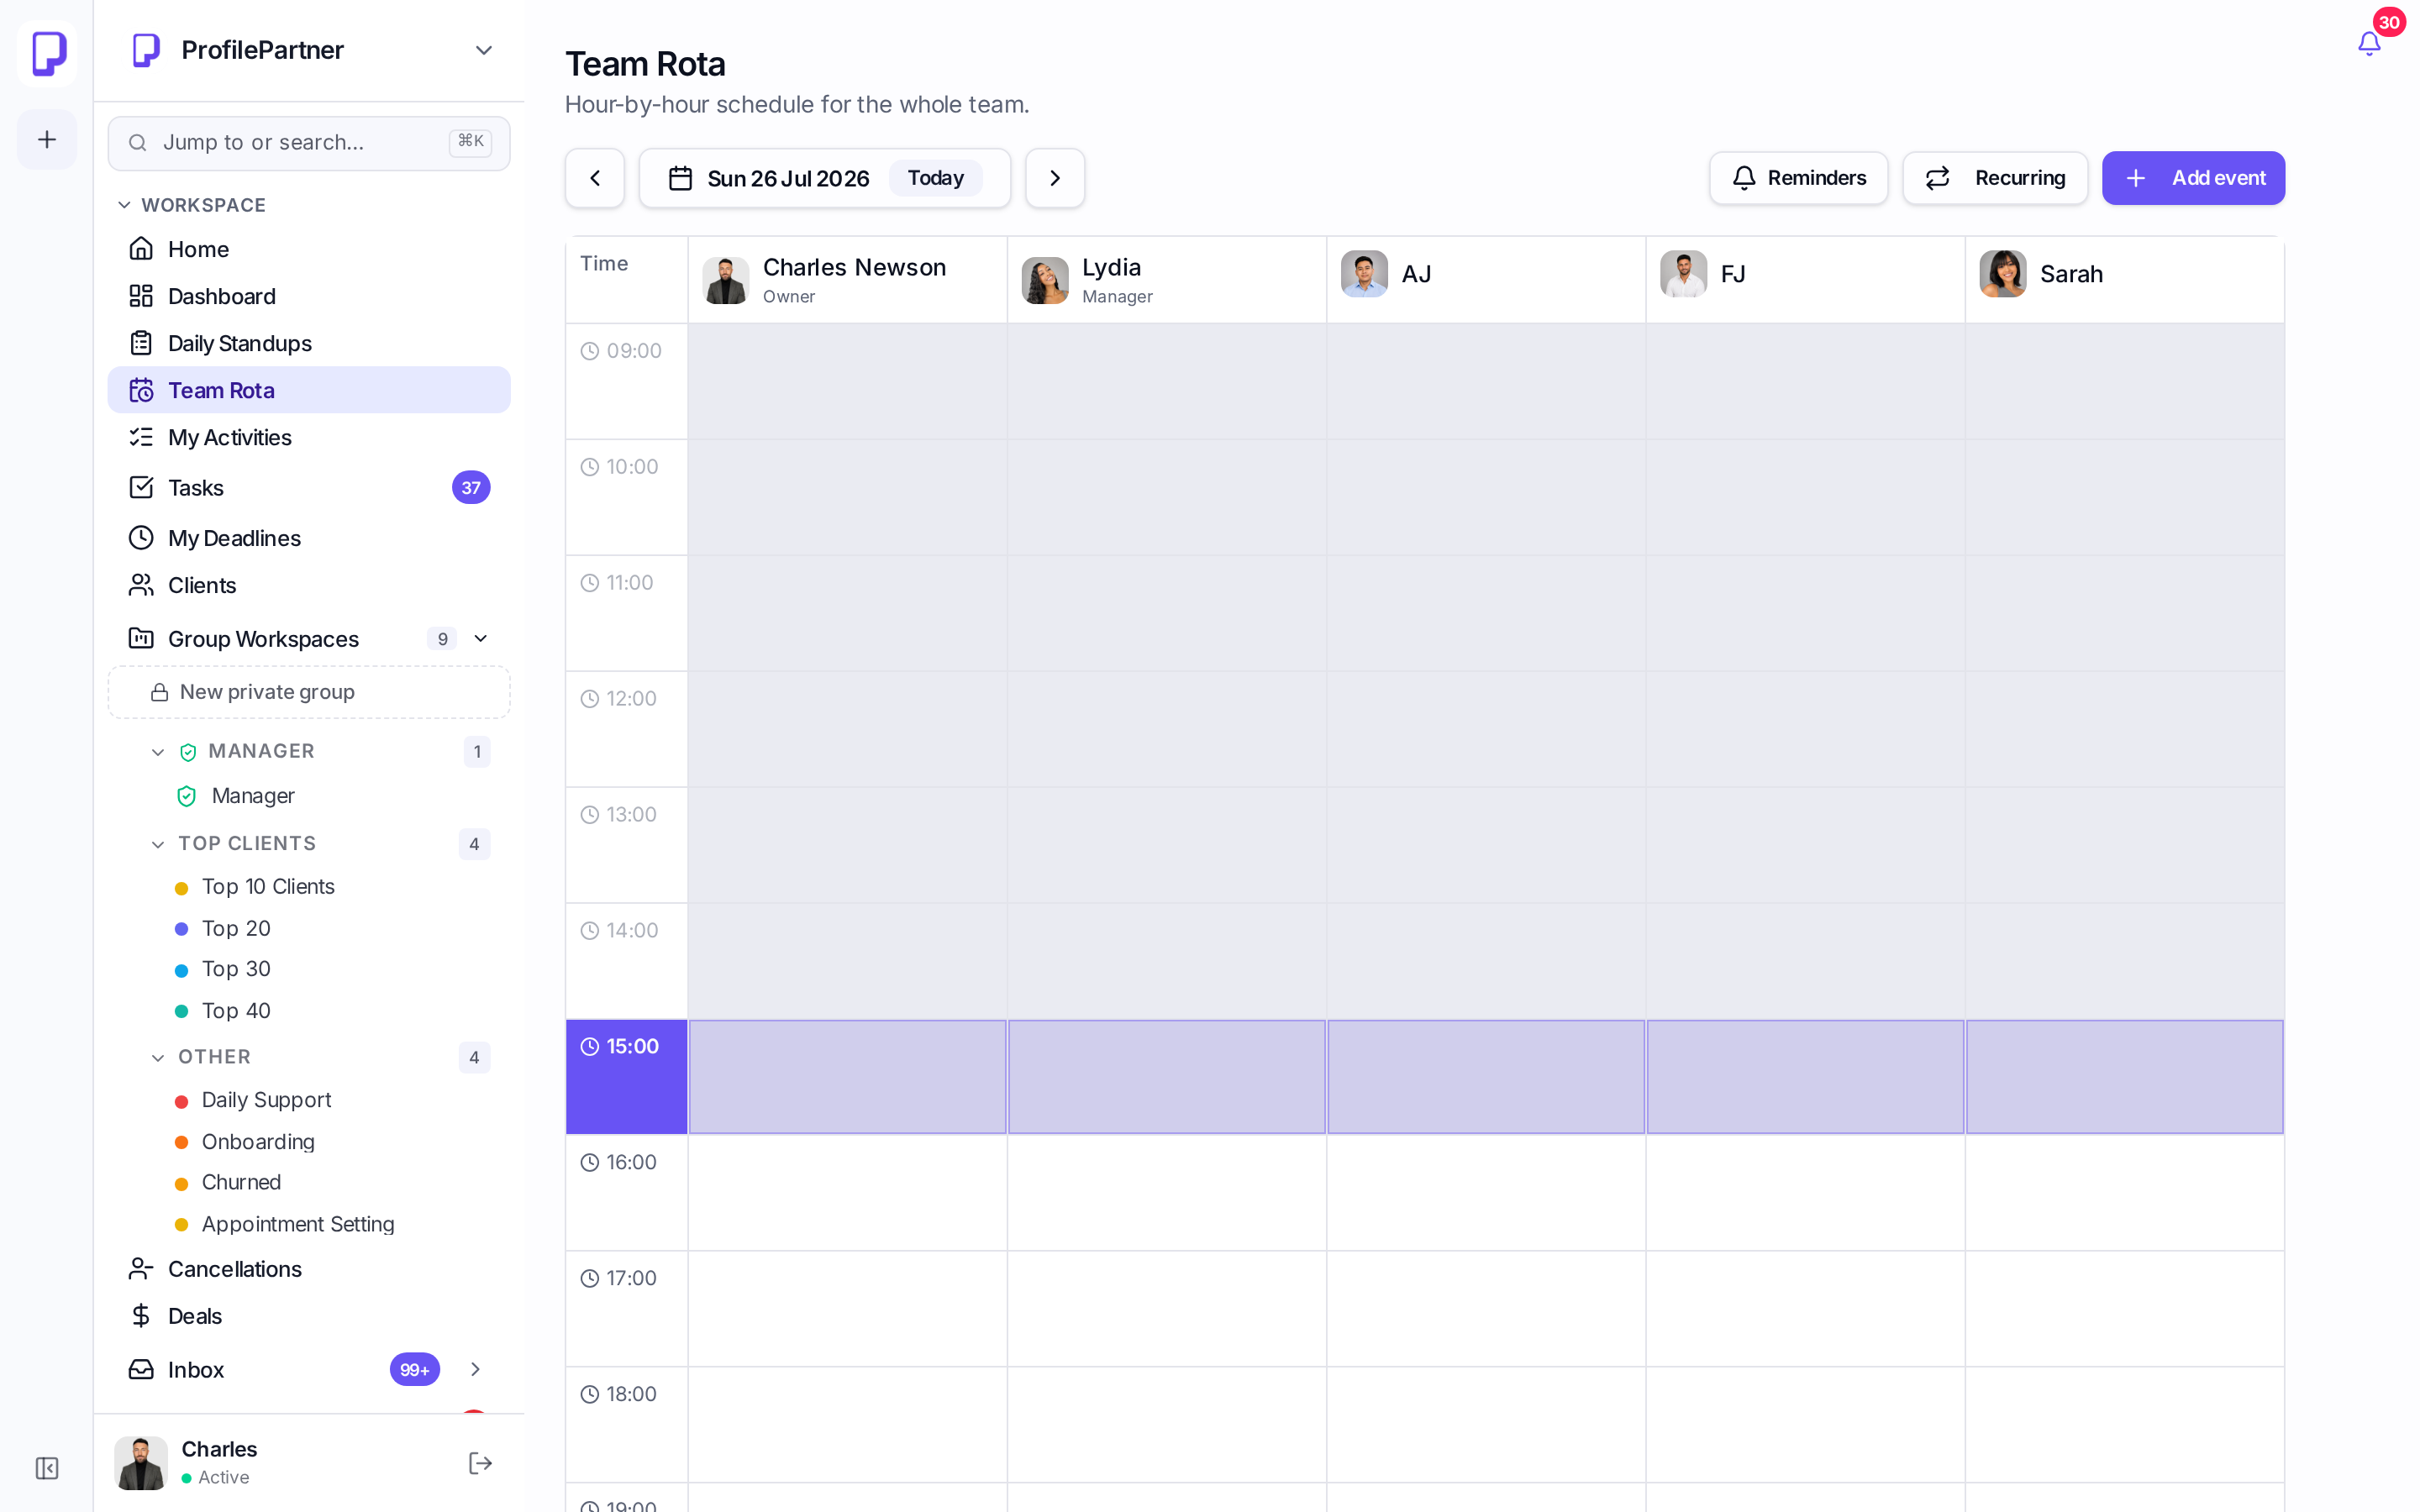Click Lydia's avatar in rota header

point(1045,280)
